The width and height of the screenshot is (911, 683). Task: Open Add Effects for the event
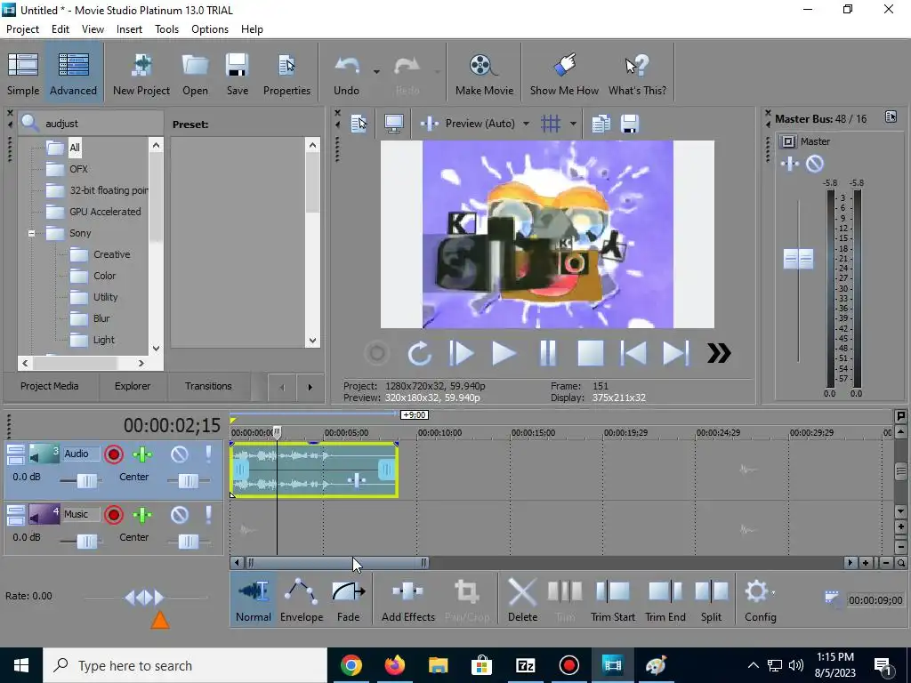pos(407,600)
